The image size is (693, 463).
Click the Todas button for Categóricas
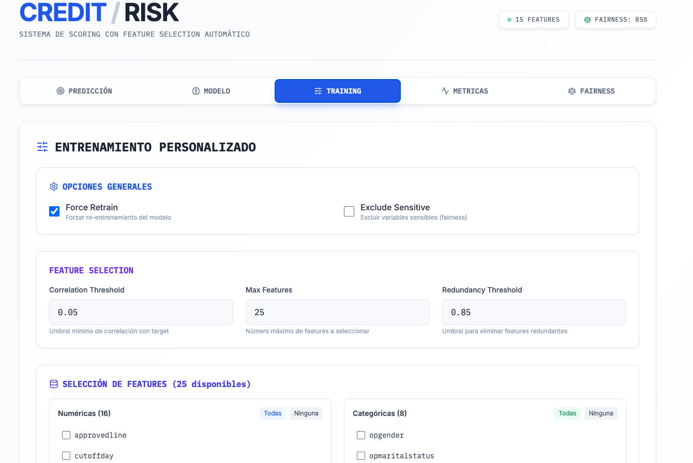pos(567,413)
